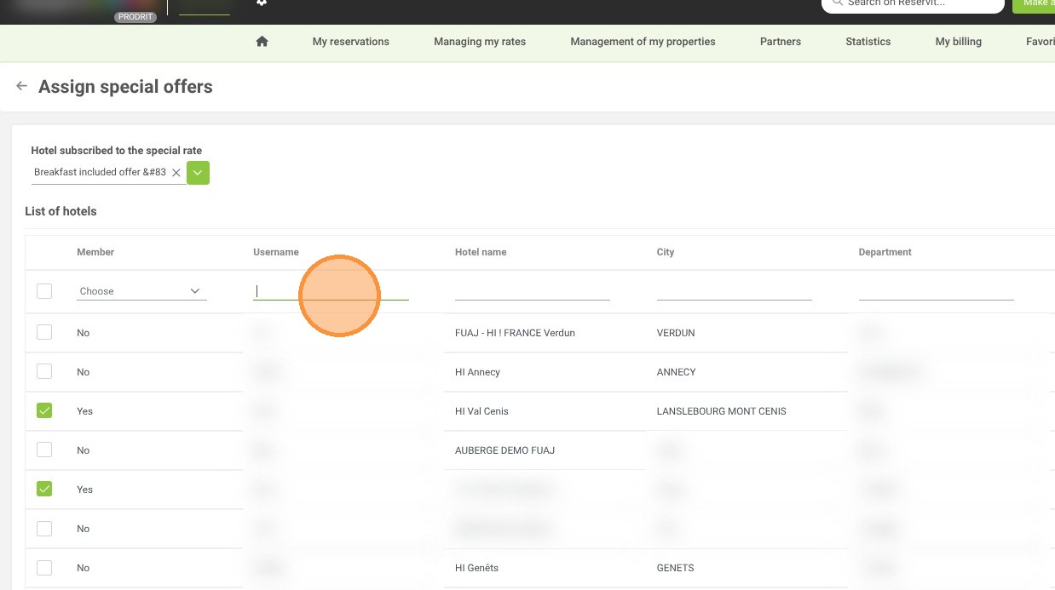Sort by Member column header
The image size is (1055, 590).
95,252
